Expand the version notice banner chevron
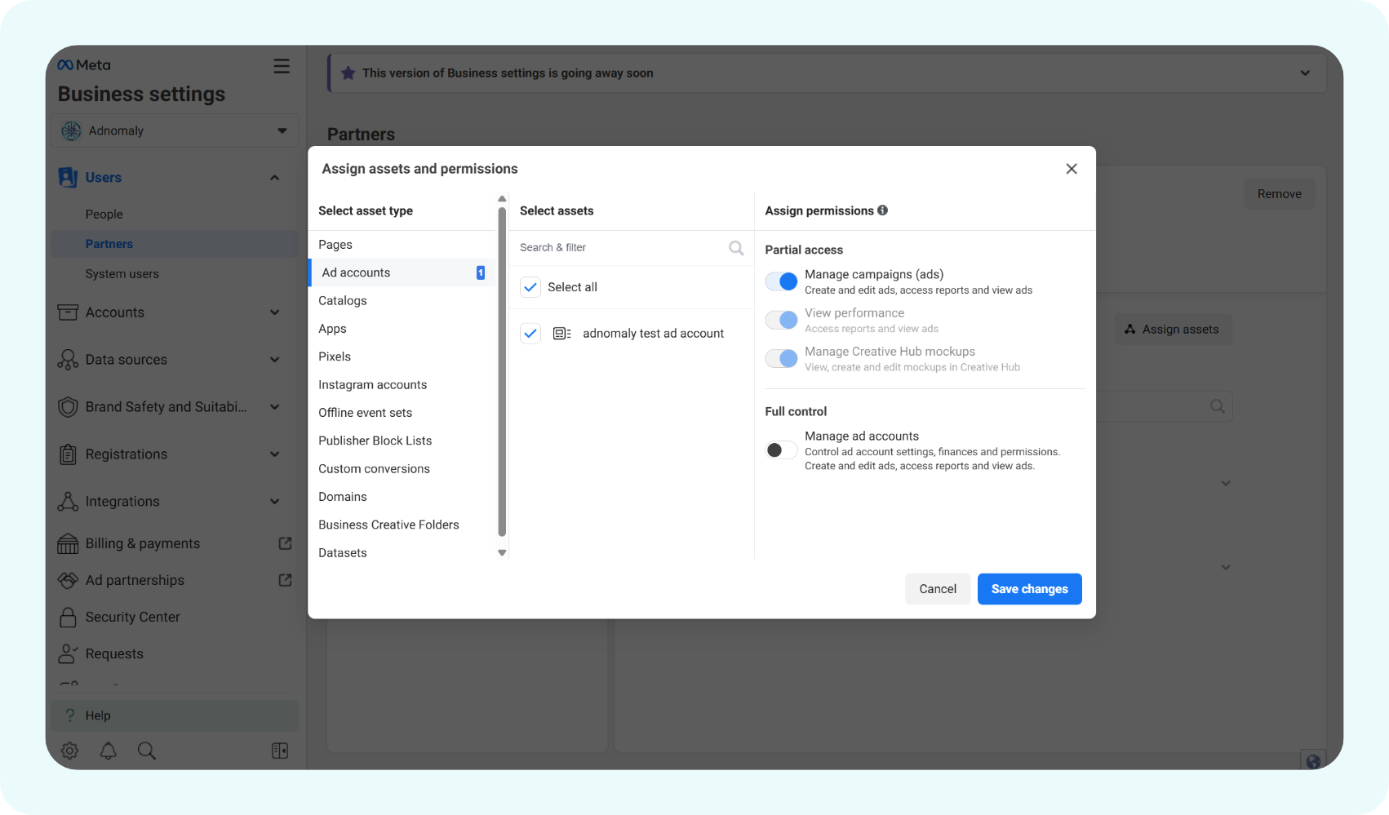Viewport: 1389px width, 815px height. pyautogui.click(x=1305, y=73)
